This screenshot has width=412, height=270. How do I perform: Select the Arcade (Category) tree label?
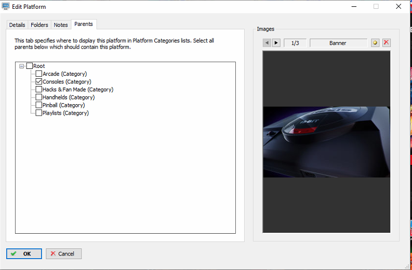(64, 74)
